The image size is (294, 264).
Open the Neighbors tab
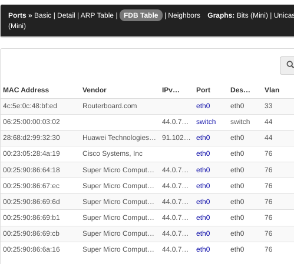coord(184,15)
